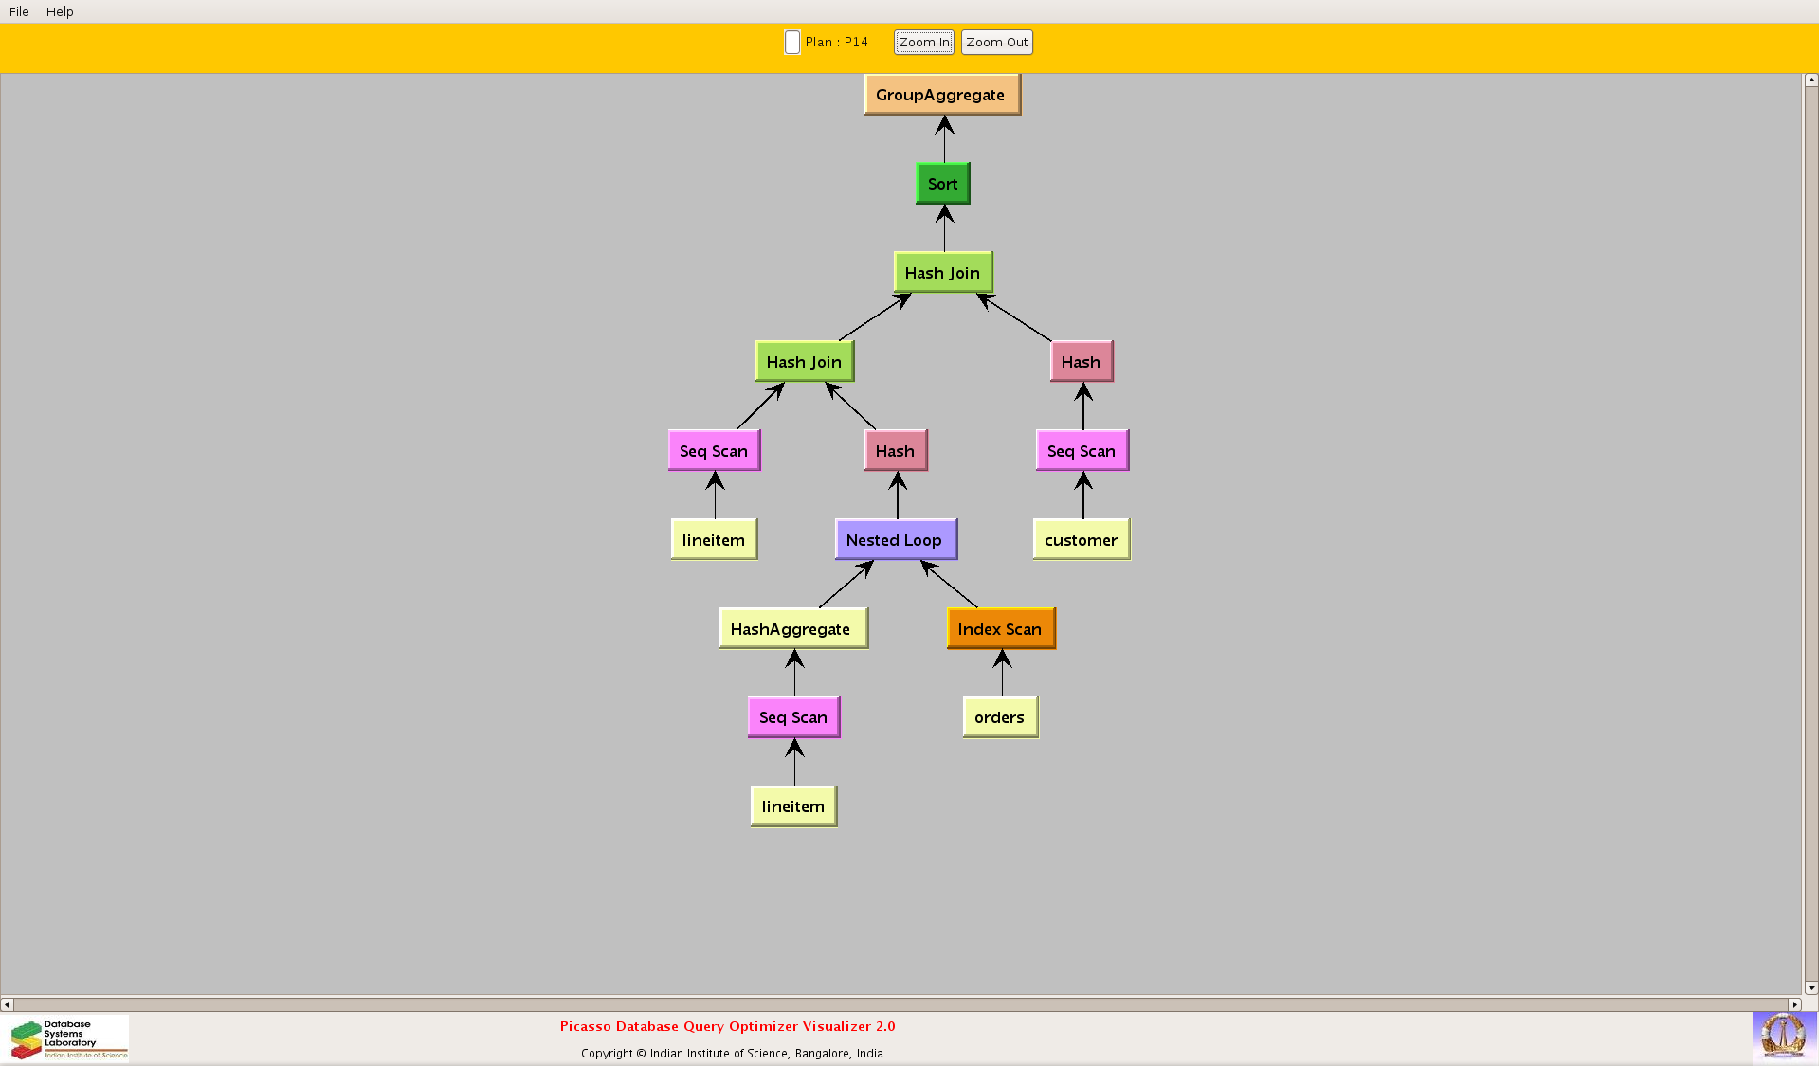Click the vertical scrollbar up arrow

click(1810, 81)
